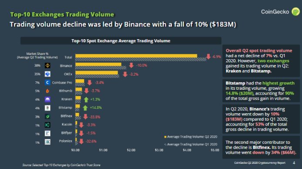This screenshot has width=302, height=169.
Task: Click the Bitstamp logo icon
Action: [47, 108]
